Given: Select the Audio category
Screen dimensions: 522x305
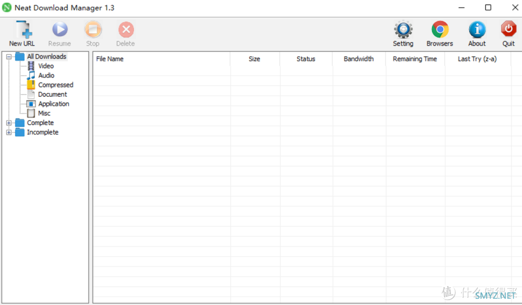Looking at the screenshot, I should pos(46,75).
